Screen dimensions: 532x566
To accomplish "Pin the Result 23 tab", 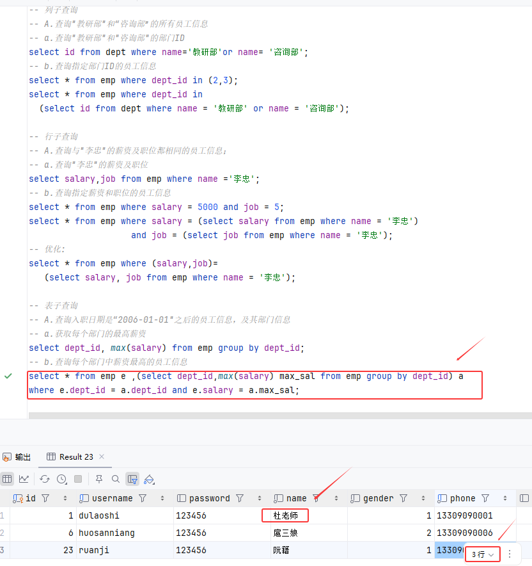I will (x=99, y=479).
